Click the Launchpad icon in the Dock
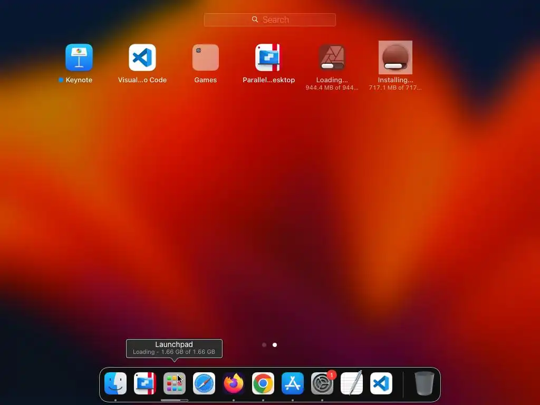Viewport: 540px width, 405px height. click(175, 383)
